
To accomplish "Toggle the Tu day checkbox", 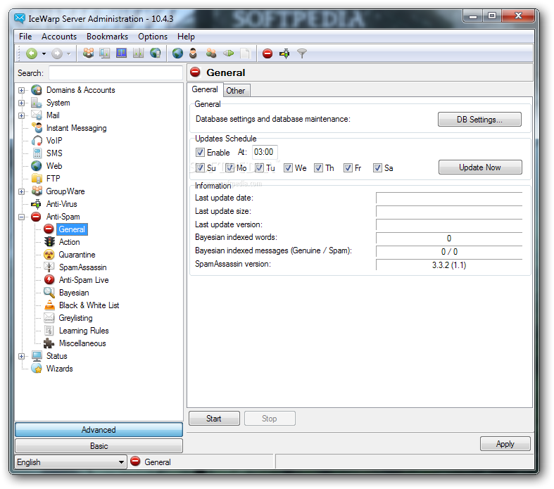I will pyautogui.click(x=259, y=167).
